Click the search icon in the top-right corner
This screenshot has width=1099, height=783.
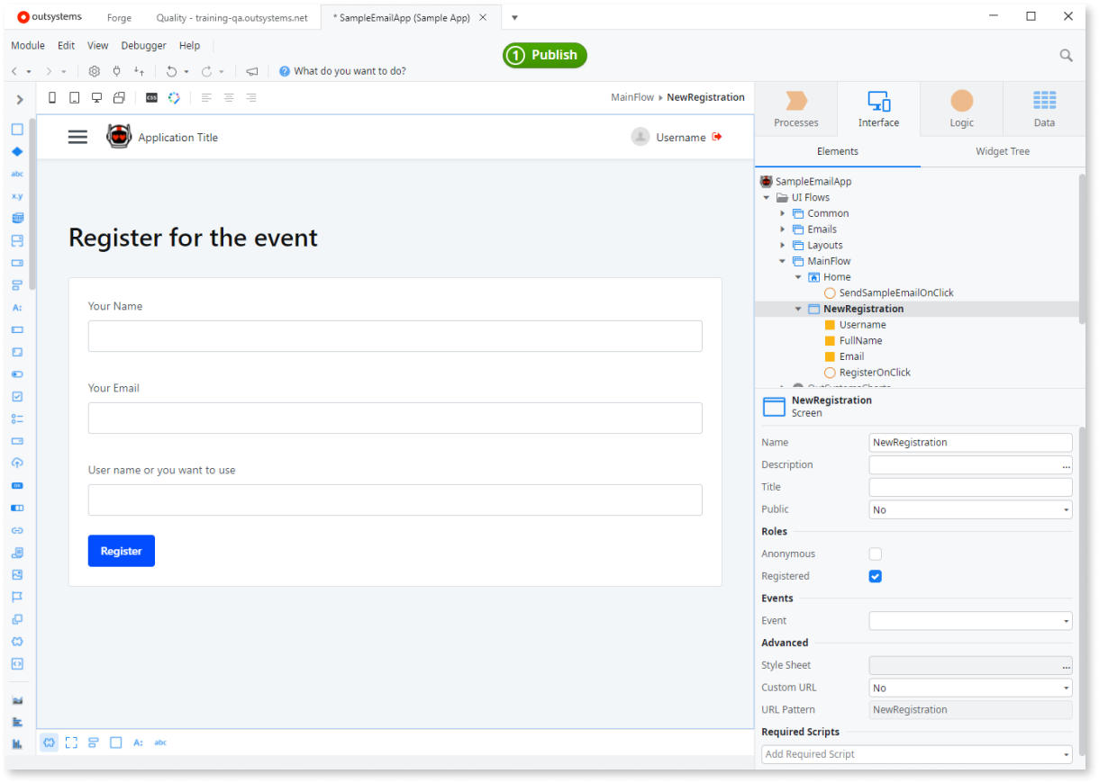point(1066,55)
